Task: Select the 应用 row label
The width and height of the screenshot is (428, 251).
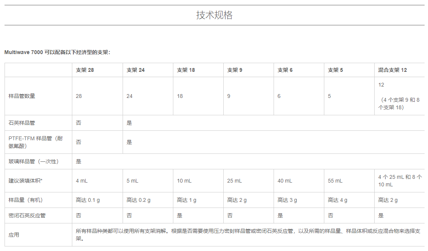Action: pos(14,235)
